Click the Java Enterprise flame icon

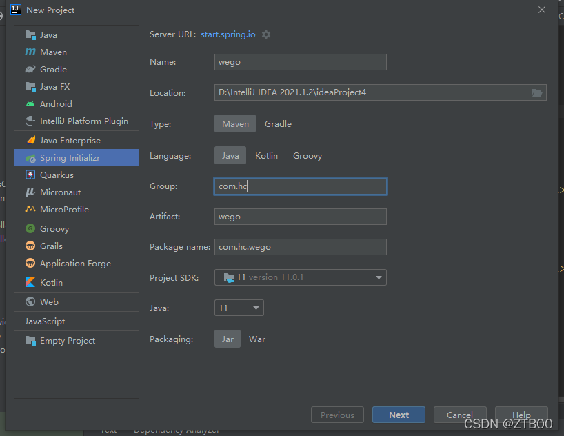coord(31,140)
